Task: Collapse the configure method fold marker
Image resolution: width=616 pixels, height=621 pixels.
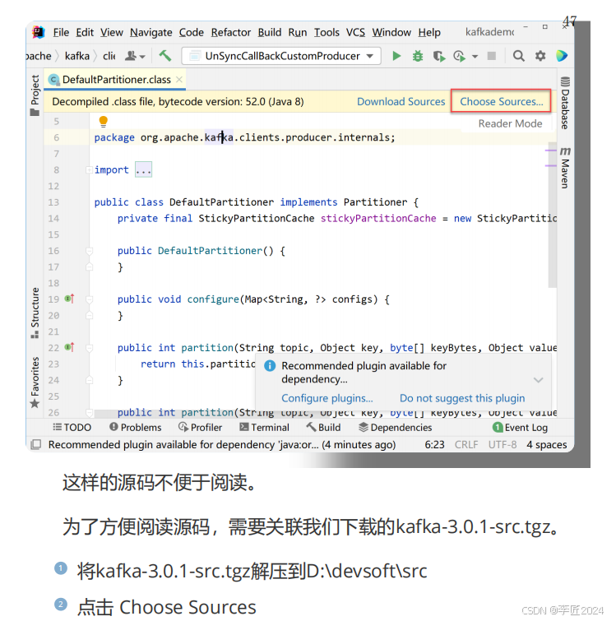Action: click(90, 299)
